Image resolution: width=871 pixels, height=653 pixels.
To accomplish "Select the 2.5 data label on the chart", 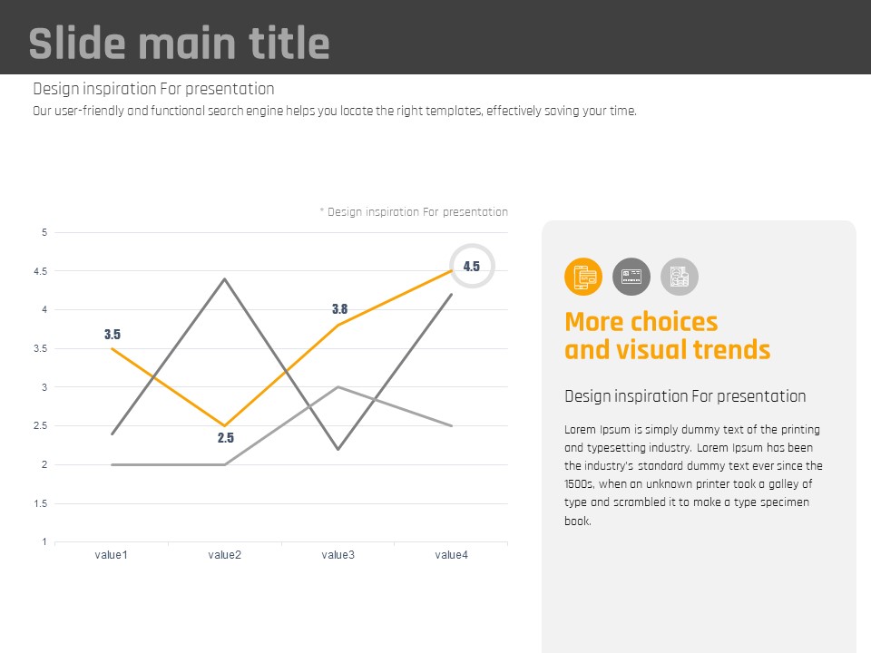I will pos(226,438).
